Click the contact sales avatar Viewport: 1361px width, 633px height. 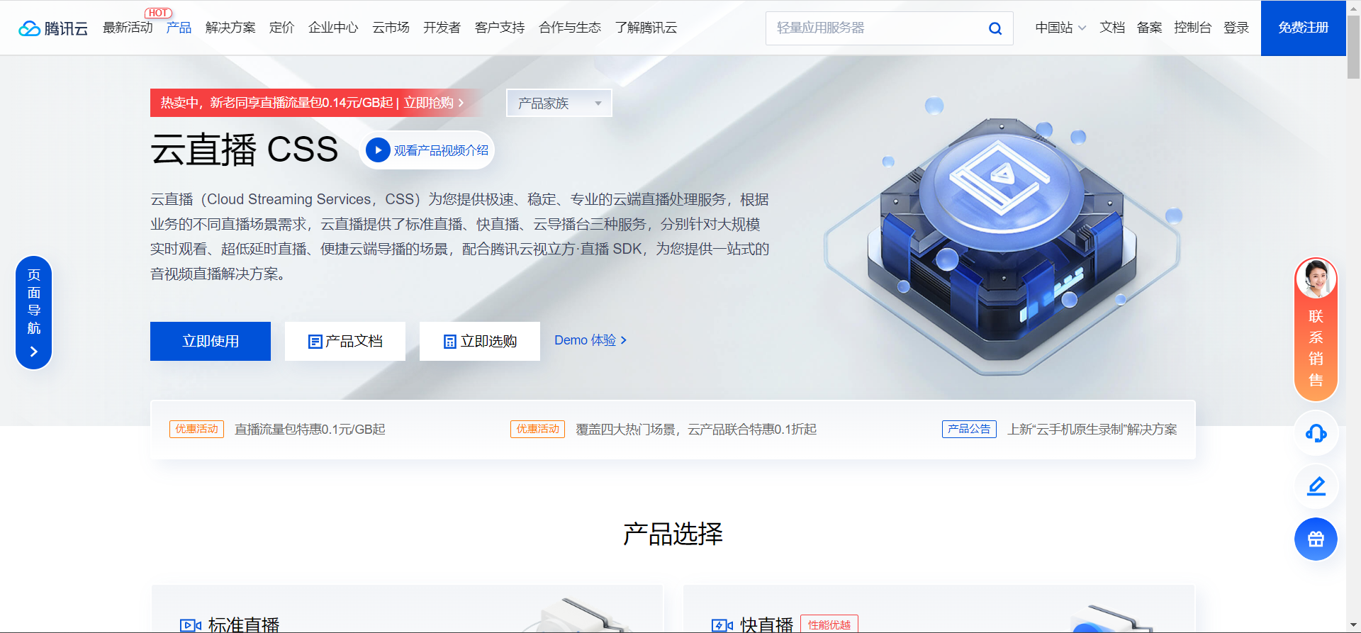point(1316,279)
